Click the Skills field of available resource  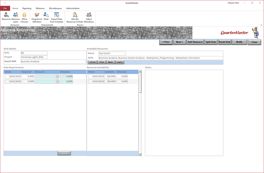coord(161,58)
